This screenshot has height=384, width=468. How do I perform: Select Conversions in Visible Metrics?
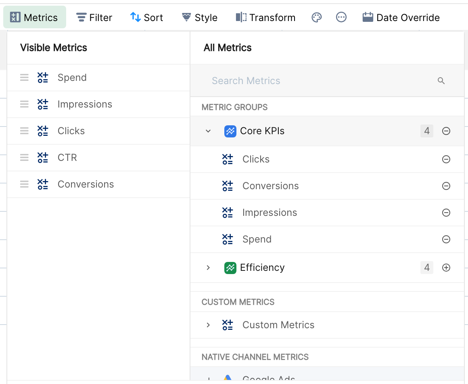click(x=86, y=184)
